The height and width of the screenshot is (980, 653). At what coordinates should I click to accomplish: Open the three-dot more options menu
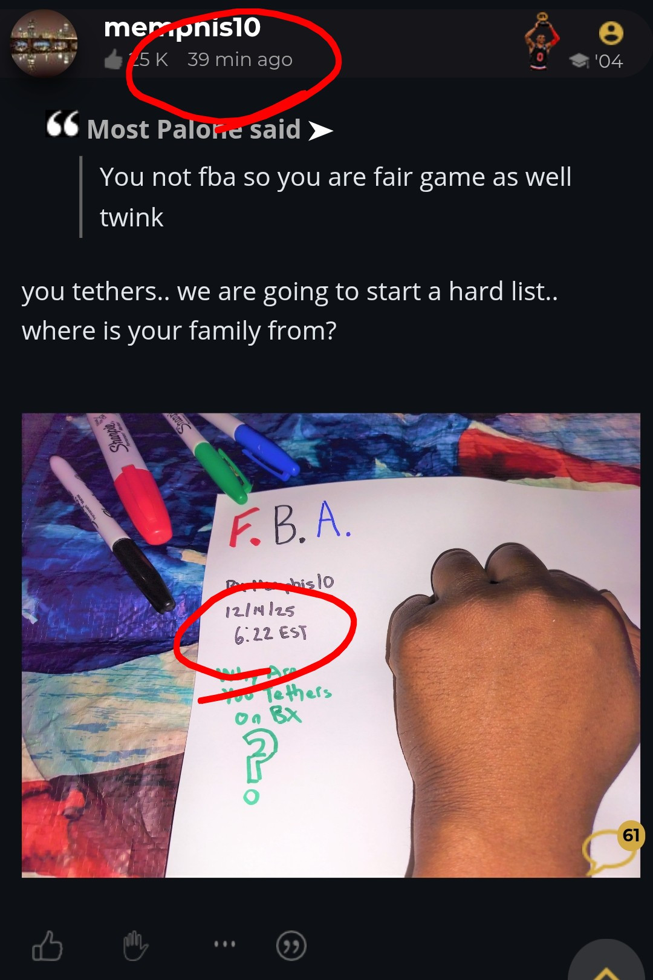225,944
